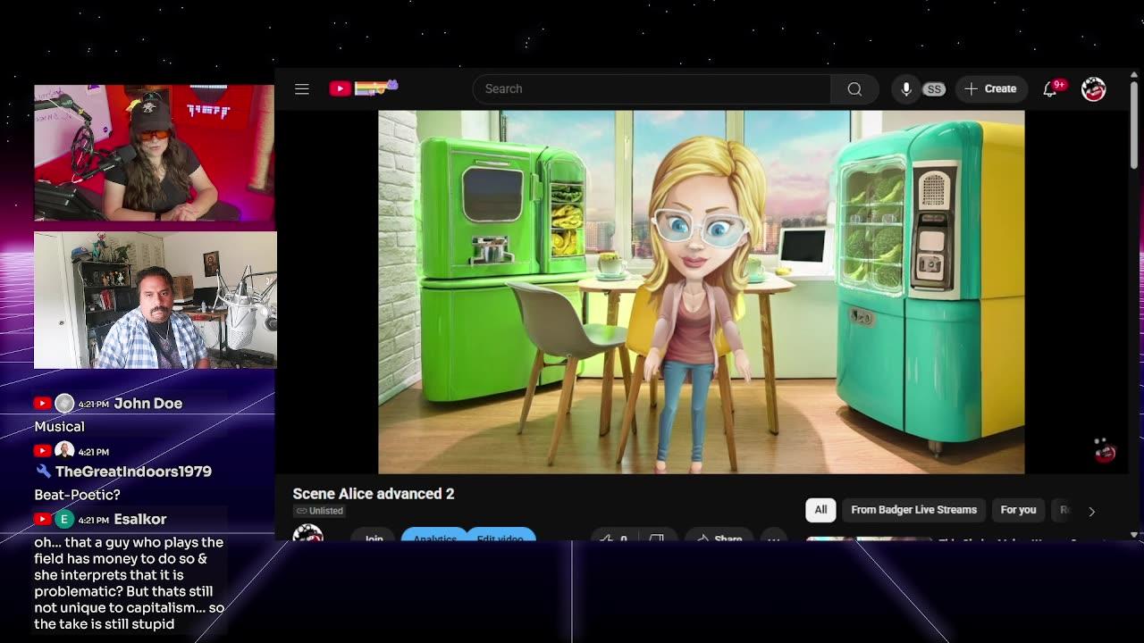Screen dimensions: 1144x643
Task: Click the Esalkor chat username
Action: point(140,520)
